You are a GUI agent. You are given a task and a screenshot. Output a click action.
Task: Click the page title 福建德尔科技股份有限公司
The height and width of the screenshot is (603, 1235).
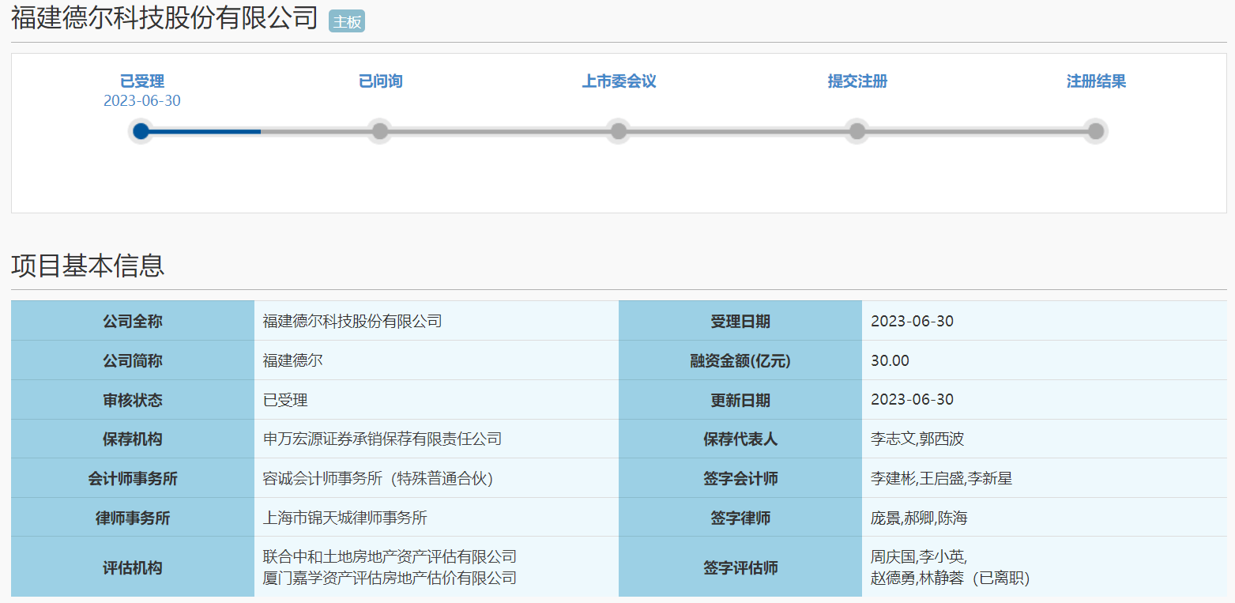tap(164, 18)
